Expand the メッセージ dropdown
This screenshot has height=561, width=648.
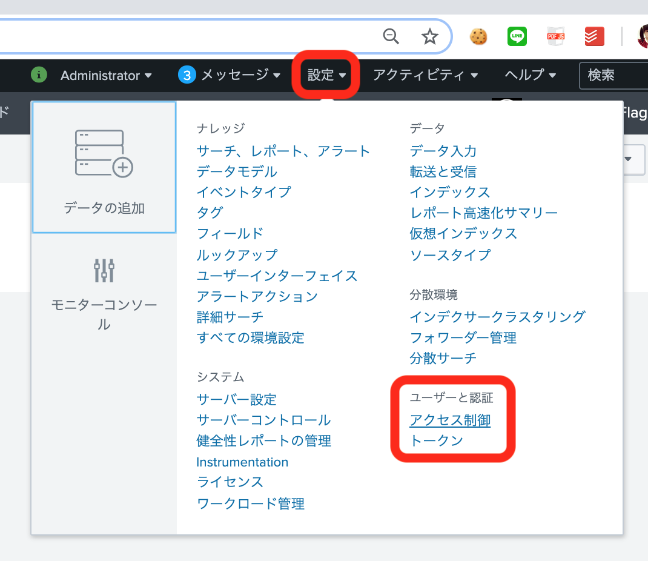click(x=241, y=75)
